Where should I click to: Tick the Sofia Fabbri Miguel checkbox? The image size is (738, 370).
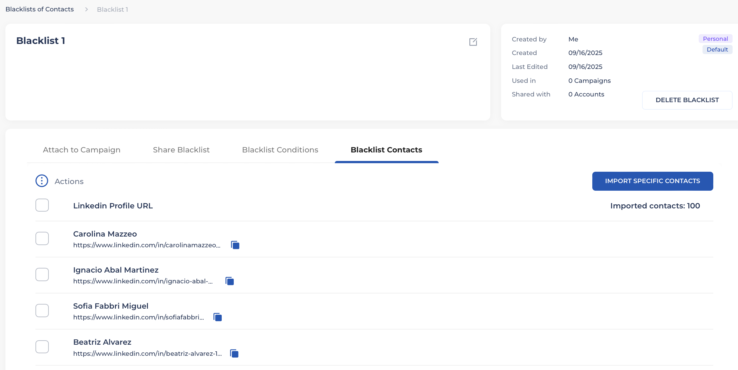[x=42, y=311]
